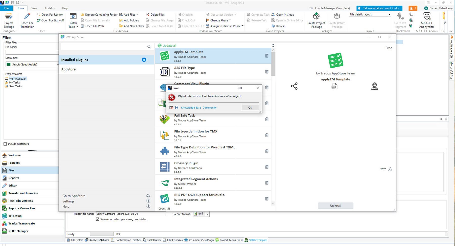Open the Welcome view

pos(30,155)
